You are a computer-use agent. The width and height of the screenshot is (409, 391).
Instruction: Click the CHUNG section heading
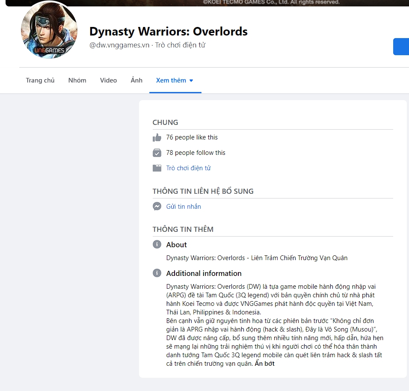(x=166, y=122)
